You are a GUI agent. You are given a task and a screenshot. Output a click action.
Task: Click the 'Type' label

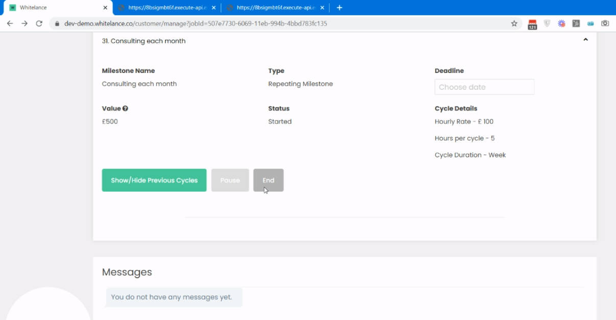click(276, 71)
